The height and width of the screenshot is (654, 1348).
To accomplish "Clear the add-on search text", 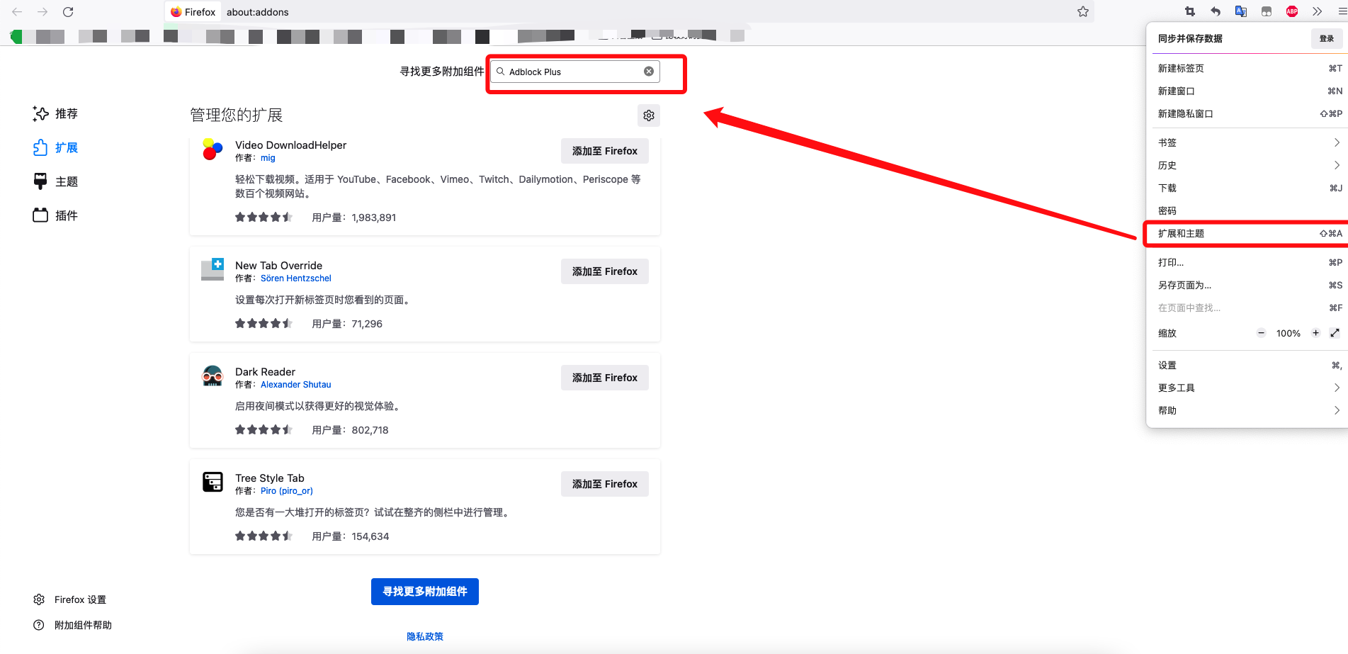I will [649, 72].
